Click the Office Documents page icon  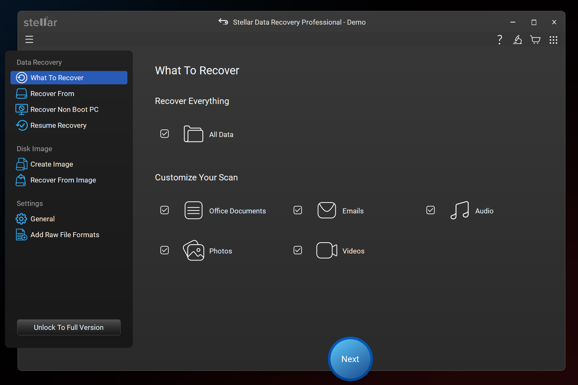pyautogui.click(x=193, y=210)
